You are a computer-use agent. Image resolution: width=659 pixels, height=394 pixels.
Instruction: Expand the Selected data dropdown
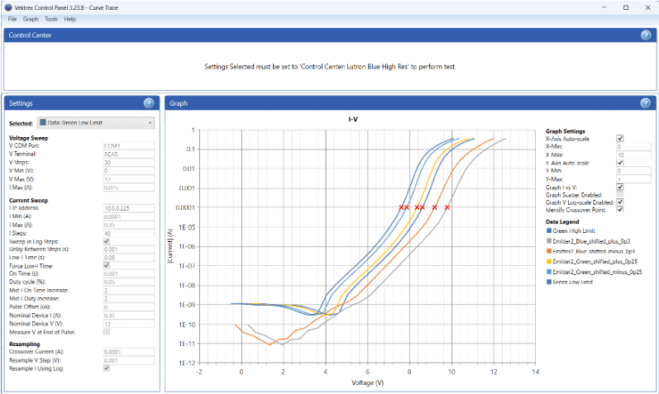[x=150, y=123]
